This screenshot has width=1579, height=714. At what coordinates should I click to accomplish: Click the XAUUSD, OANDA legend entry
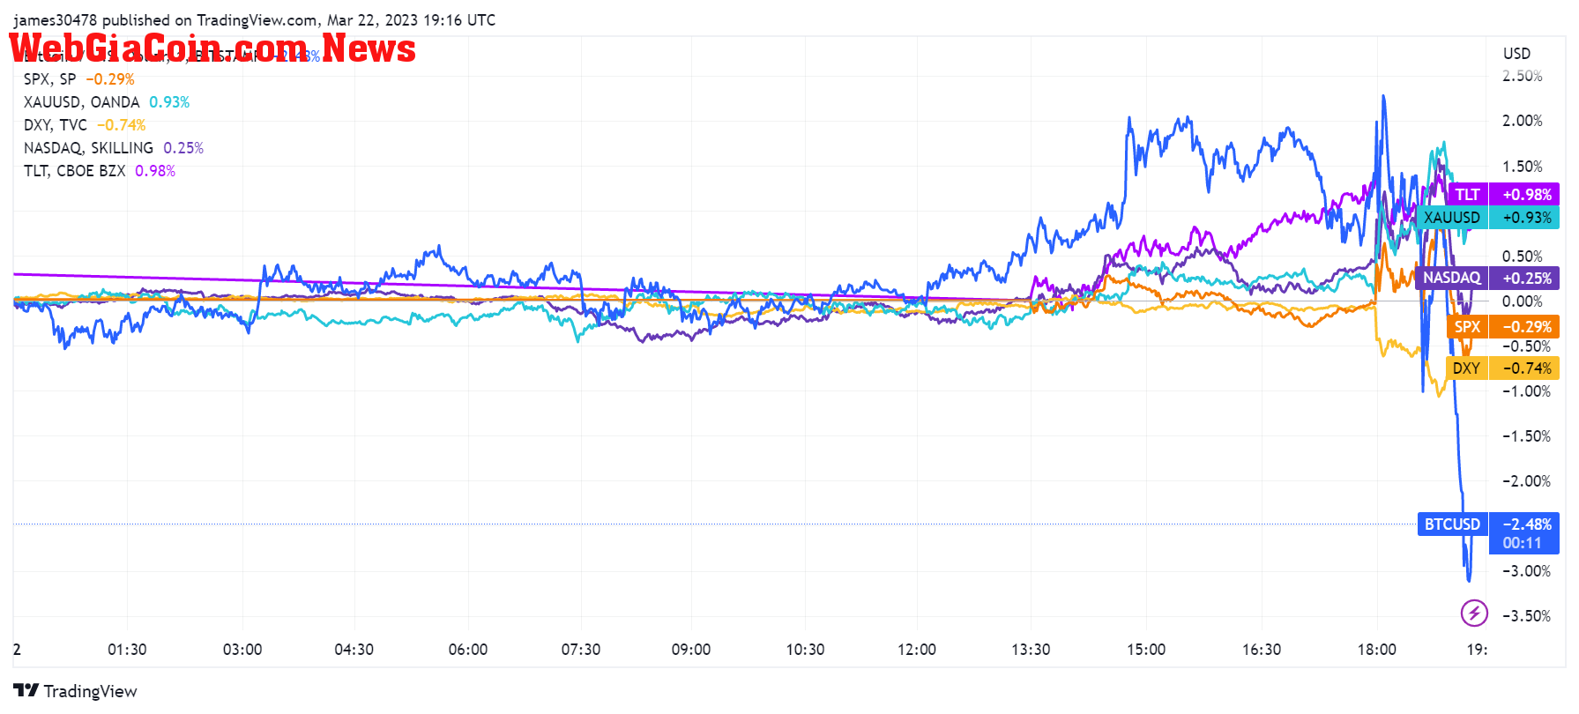(x=107, y=102)
